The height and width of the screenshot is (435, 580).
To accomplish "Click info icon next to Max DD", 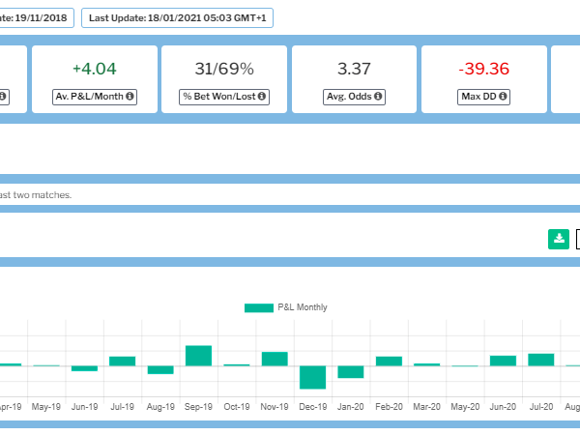I will tap(503, 96).
